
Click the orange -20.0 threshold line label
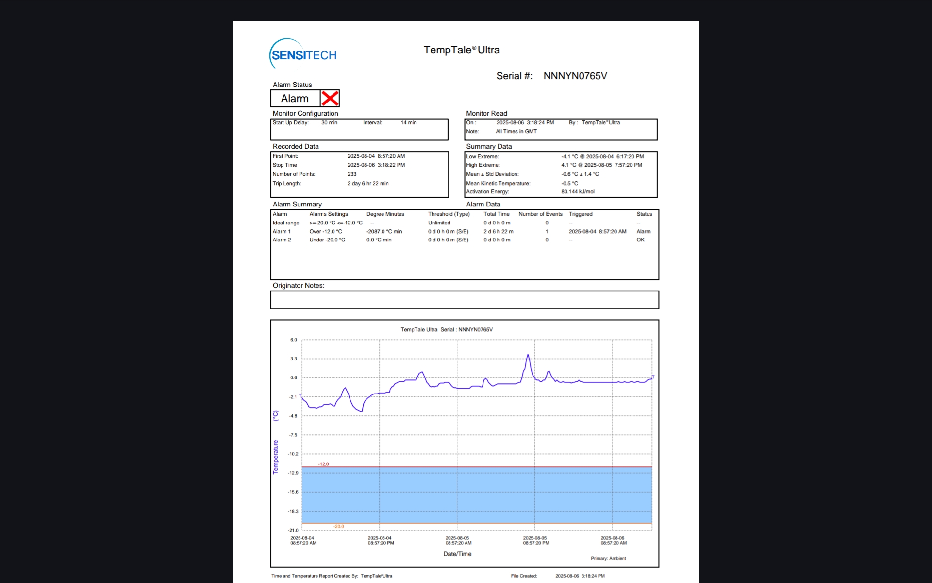338,527
